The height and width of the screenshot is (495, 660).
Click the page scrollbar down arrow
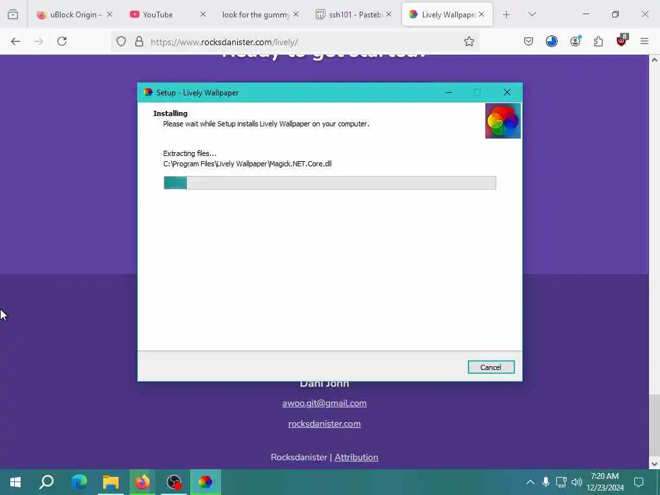(x=654, y=464)
